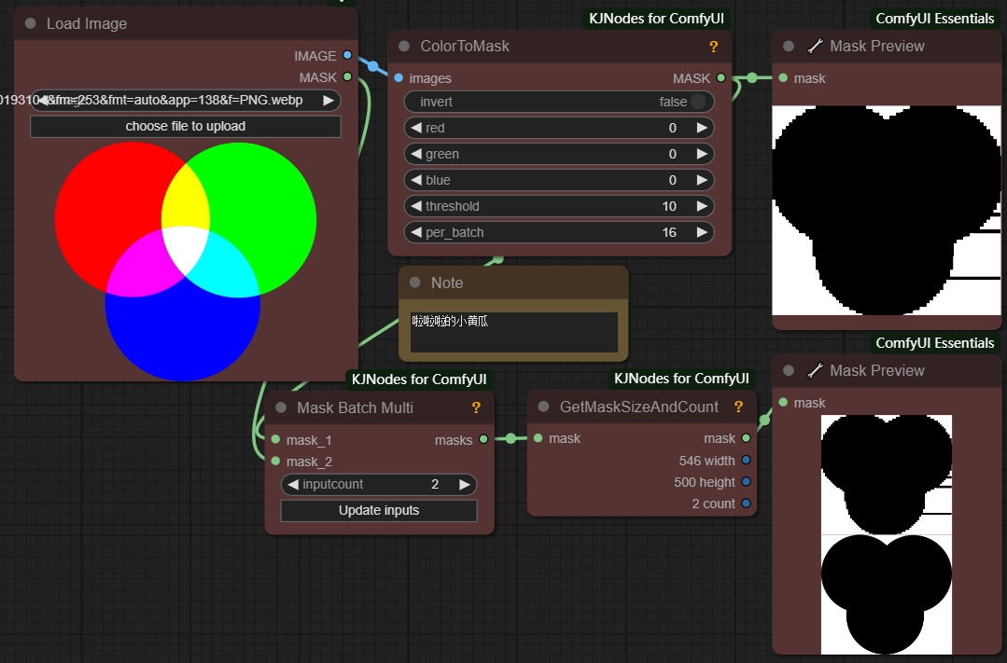Toggle the invert switch in ColorToMask
This screenshot has height=663, width=1007.
coord(697,102)
